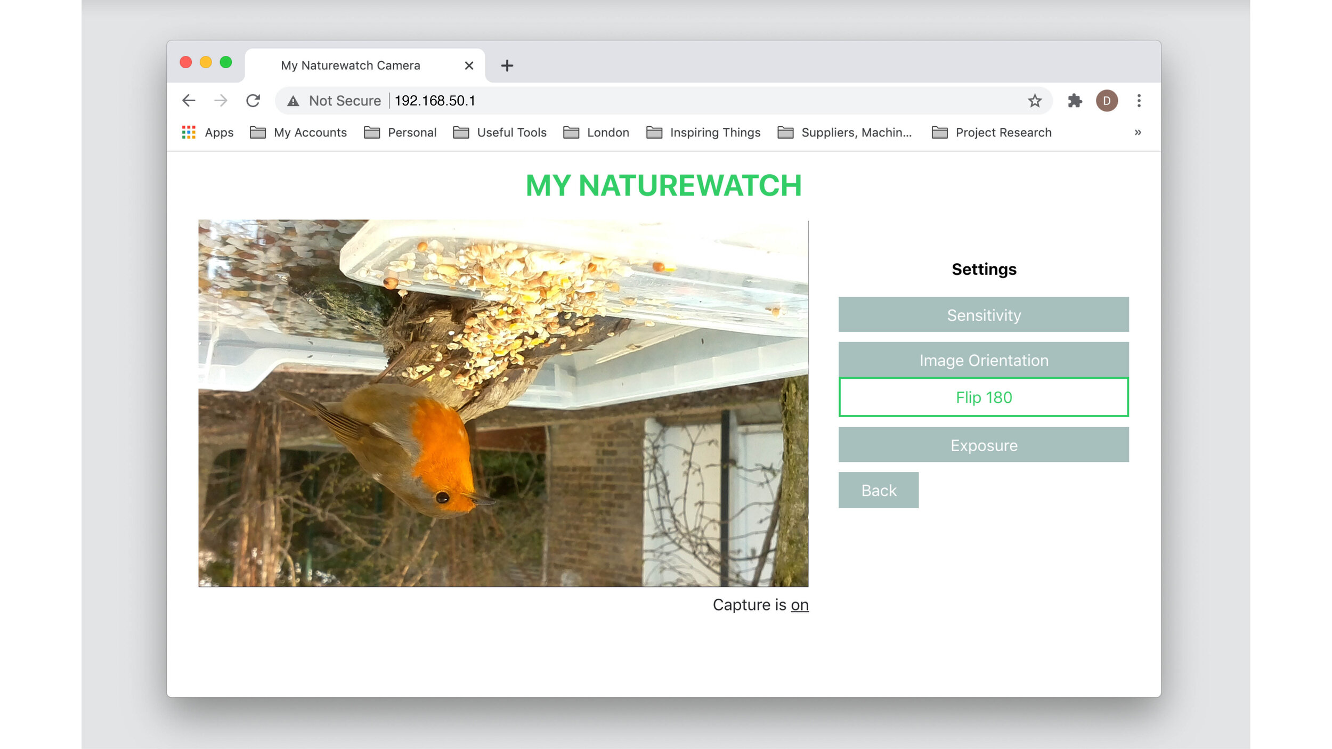Open the Suppliers, Machin... bookmark folder
The height and width of the screenshot is (749, 1332).
(844, 132)
